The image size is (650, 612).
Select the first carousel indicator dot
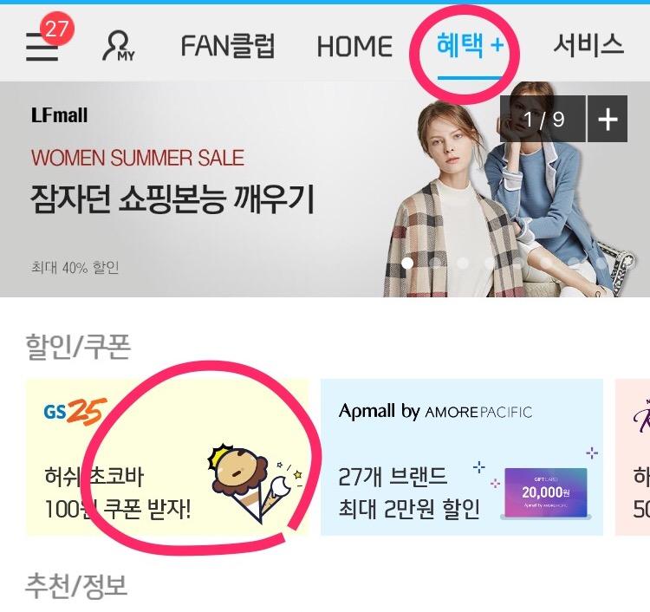pos(407,263)
